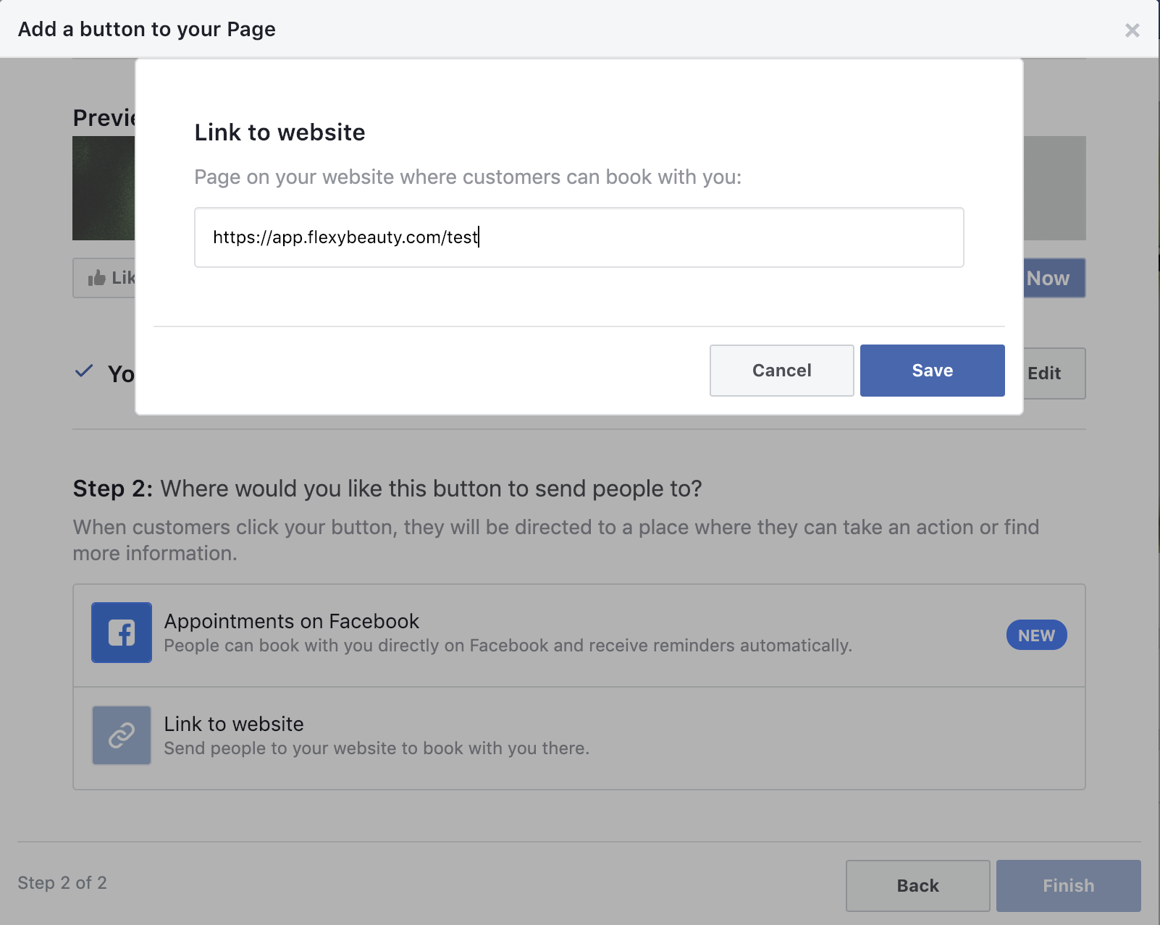Image resolution: width=1160 pixels, height=925 pixels.
Task: Go Back to previous step
Action: 917,886
